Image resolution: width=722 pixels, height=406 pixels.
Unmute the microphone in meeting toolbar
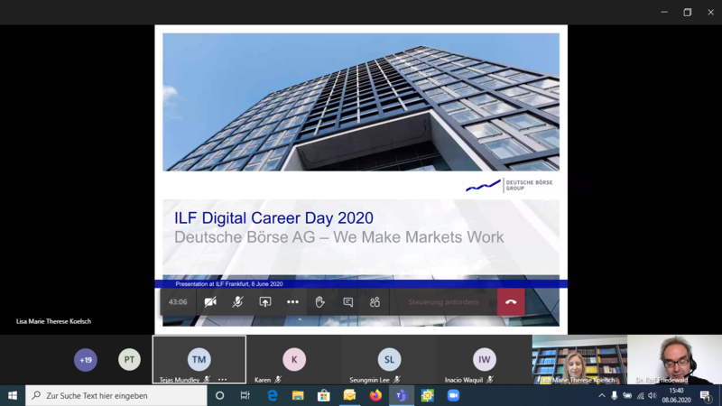coord(237,302)
